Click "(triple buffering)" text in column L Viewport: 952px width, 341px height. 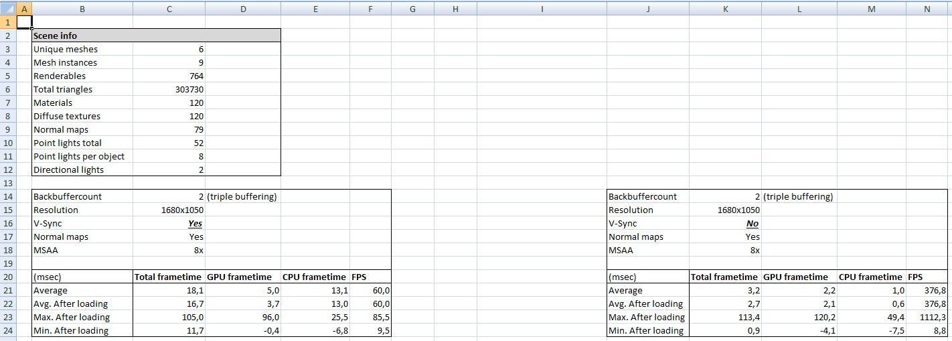798,196
